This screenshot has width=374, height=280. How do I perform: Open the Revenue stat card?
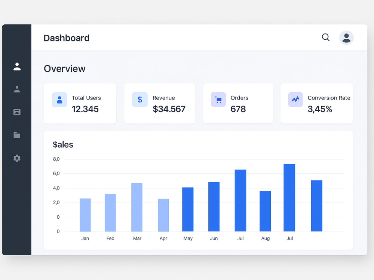[x=160, y=103]
